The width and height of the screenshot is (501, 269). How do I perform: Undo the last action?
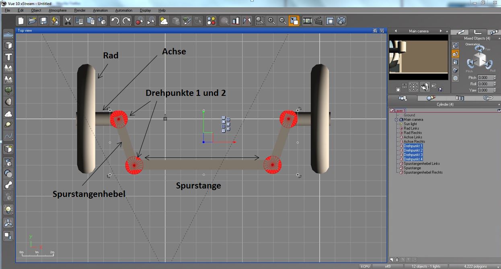tap(115, 21)
